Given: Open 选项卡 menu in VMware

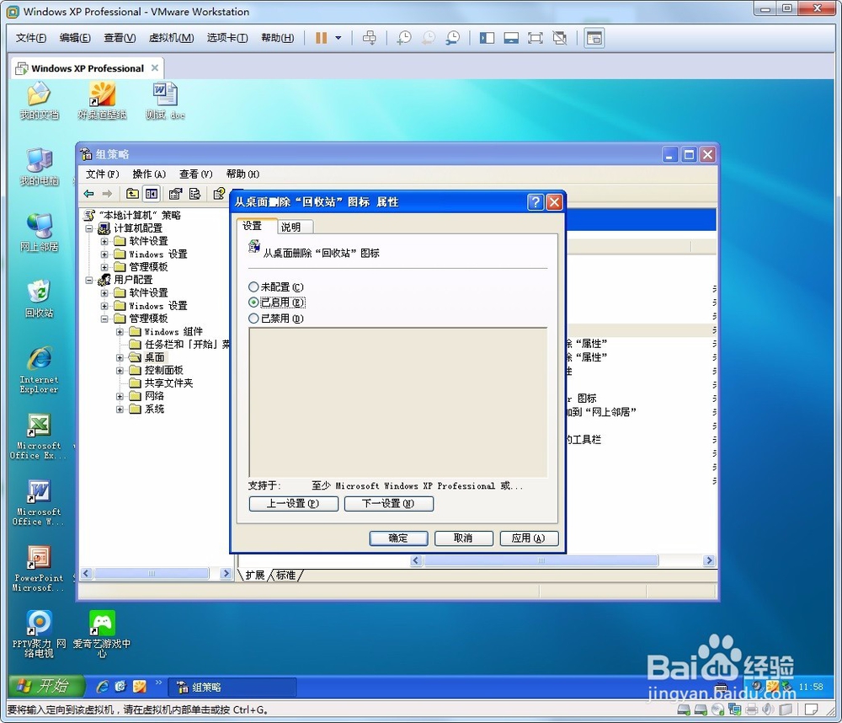Looking at the screenshot, I should 227,38.
